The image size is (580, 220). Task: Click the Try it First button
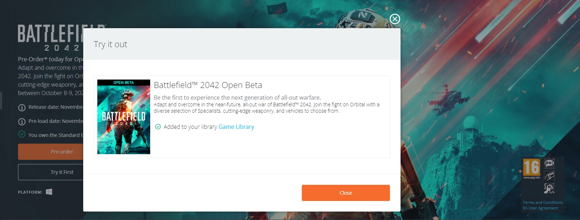(51, 172)
